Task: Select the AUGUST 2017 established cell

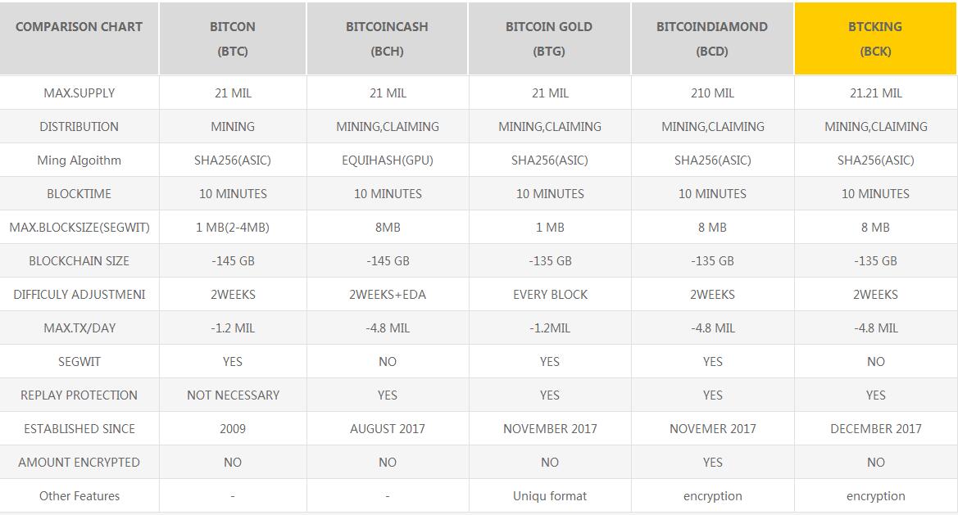Action: [388, 428]
